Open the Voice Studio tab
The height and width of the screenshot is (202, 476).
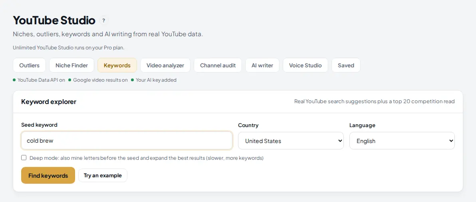pyautogui.click(x=305, y=65)
